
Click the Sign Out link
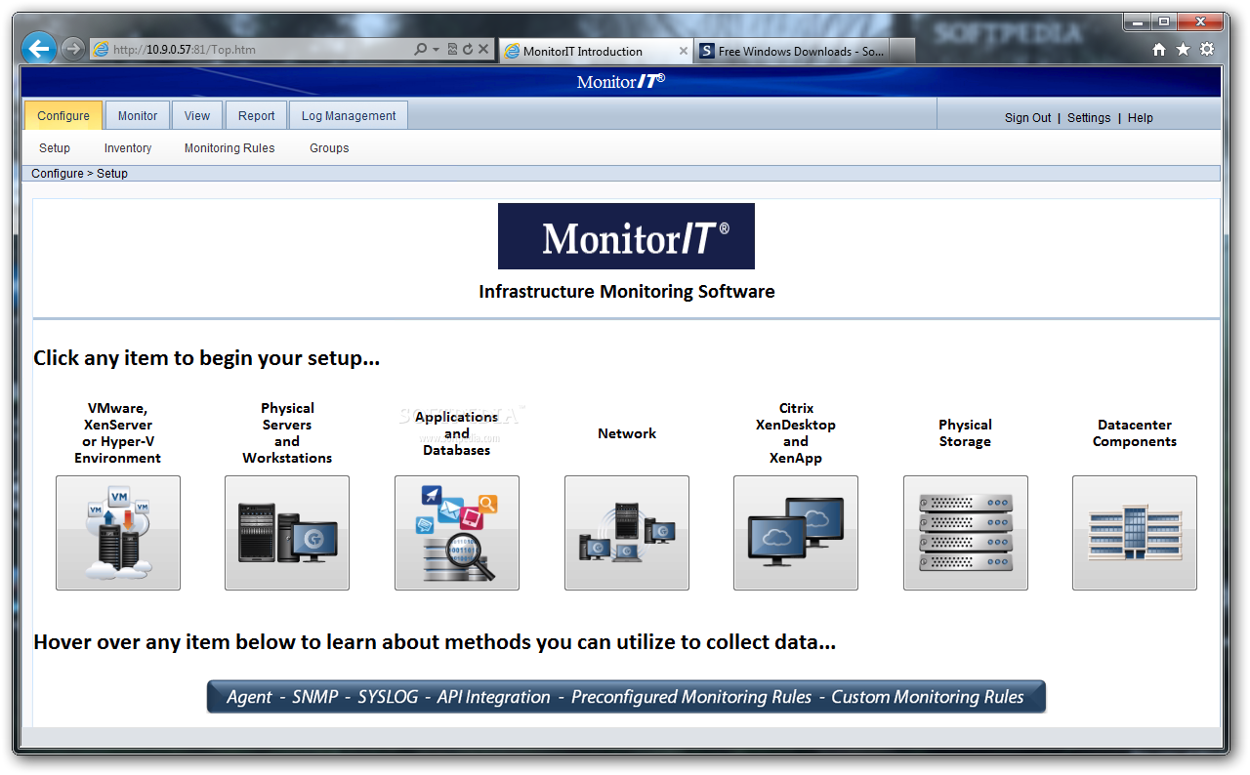1028,118
